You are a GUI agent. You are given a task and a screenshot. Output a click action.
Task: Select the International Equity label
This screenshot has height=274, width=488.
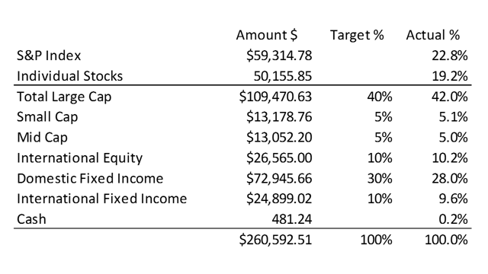coord(79,158)
